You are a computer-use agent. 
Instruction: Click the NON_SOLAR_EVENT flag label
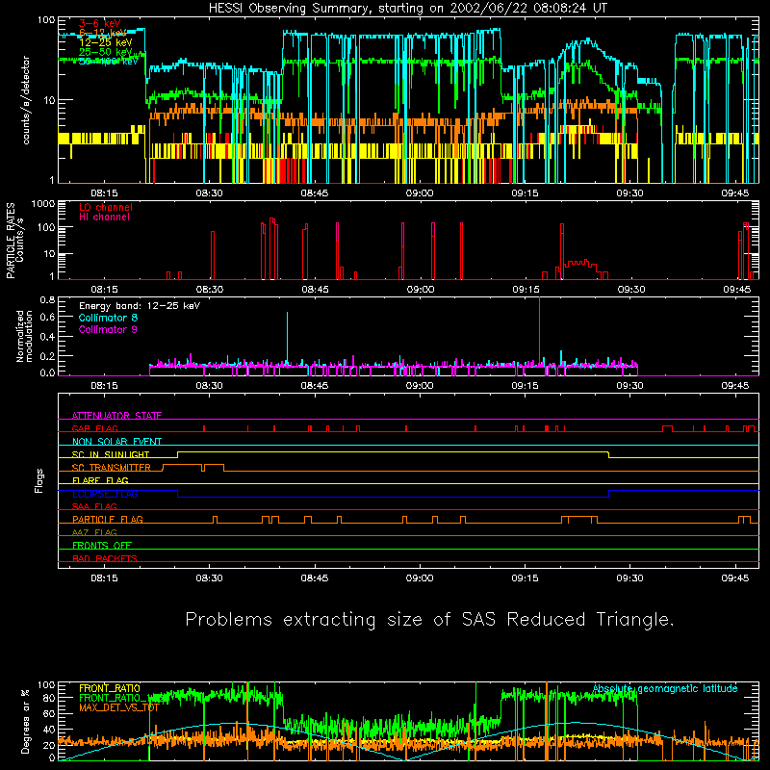pyautogui.click(x=116, y=442)
